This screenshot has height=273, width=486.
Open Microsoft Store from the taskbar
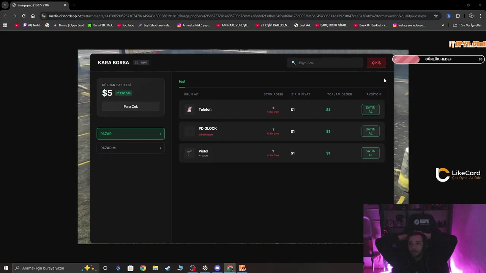(x=130, y=268)
